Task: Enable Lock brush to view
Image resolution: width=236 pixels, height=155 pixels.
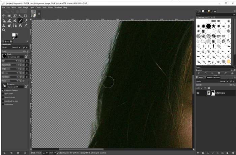Action: [x=3, y=101]
